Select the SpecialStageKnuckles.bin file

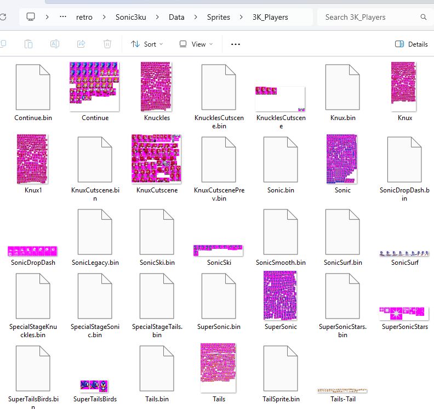coord(33,305)
